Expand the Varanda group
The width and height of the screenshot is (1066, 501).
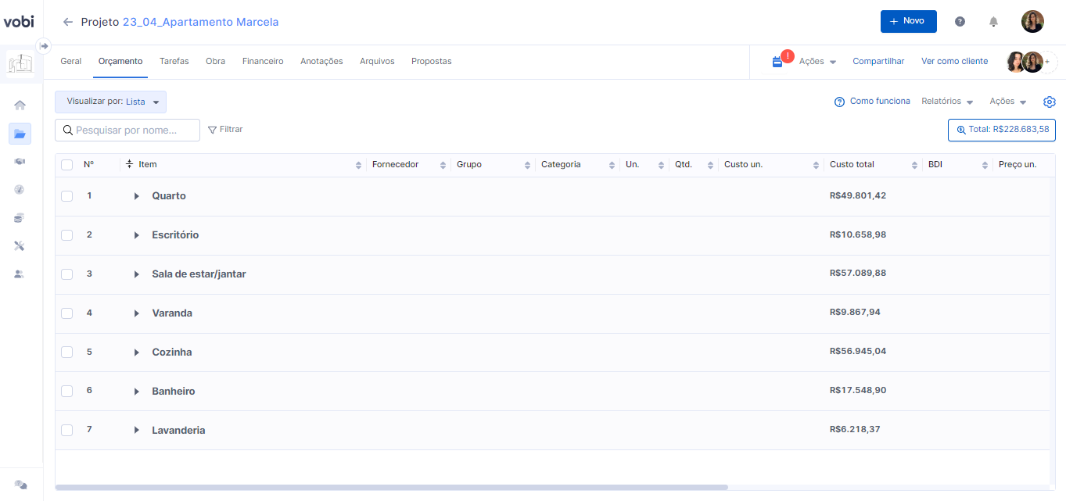tap(136, 313)
